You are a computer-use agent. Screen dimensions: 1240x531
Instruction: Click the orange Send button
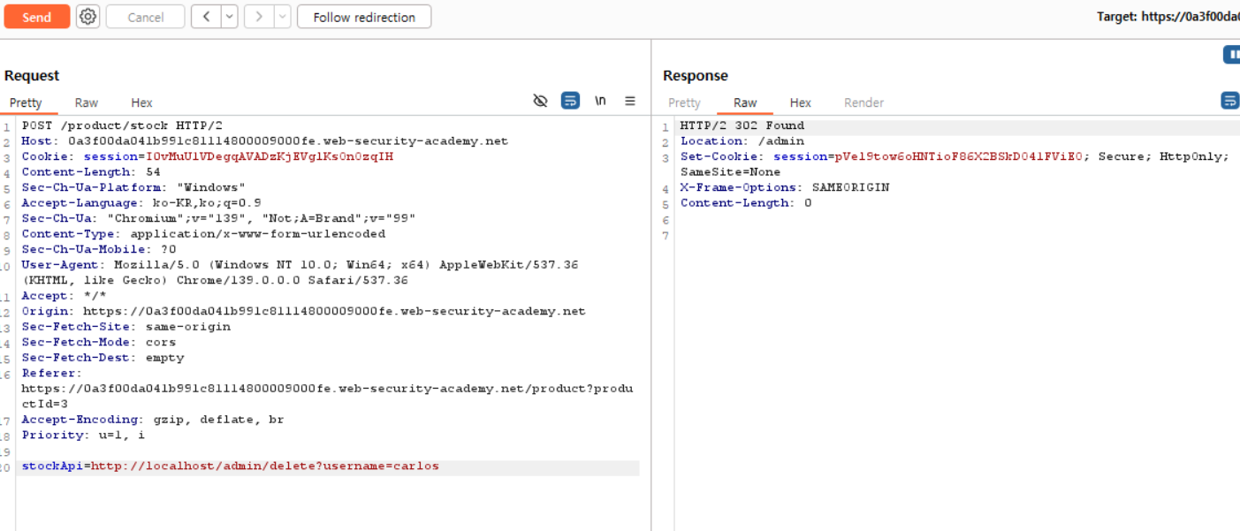[x=36, y=17]
